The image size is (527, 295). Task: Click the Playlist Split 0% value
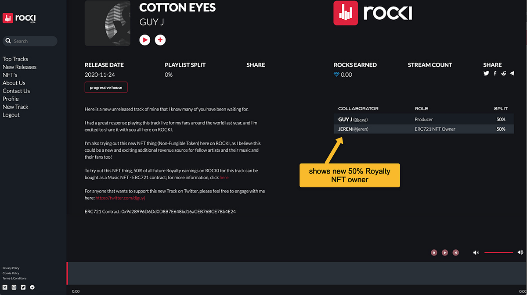(169, 75)
